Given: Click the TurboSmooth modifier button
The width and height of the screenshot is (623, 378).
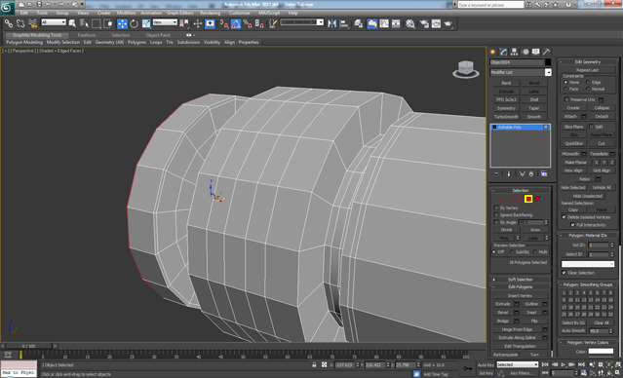Looking at the screenshot, I should click(x=506, y=117).
